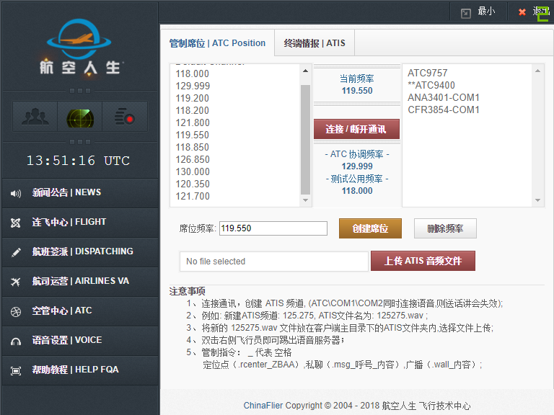Click the icon beside FLIGHT

16,223
